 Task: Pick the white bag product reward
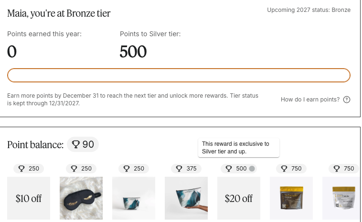pos(341,198)
